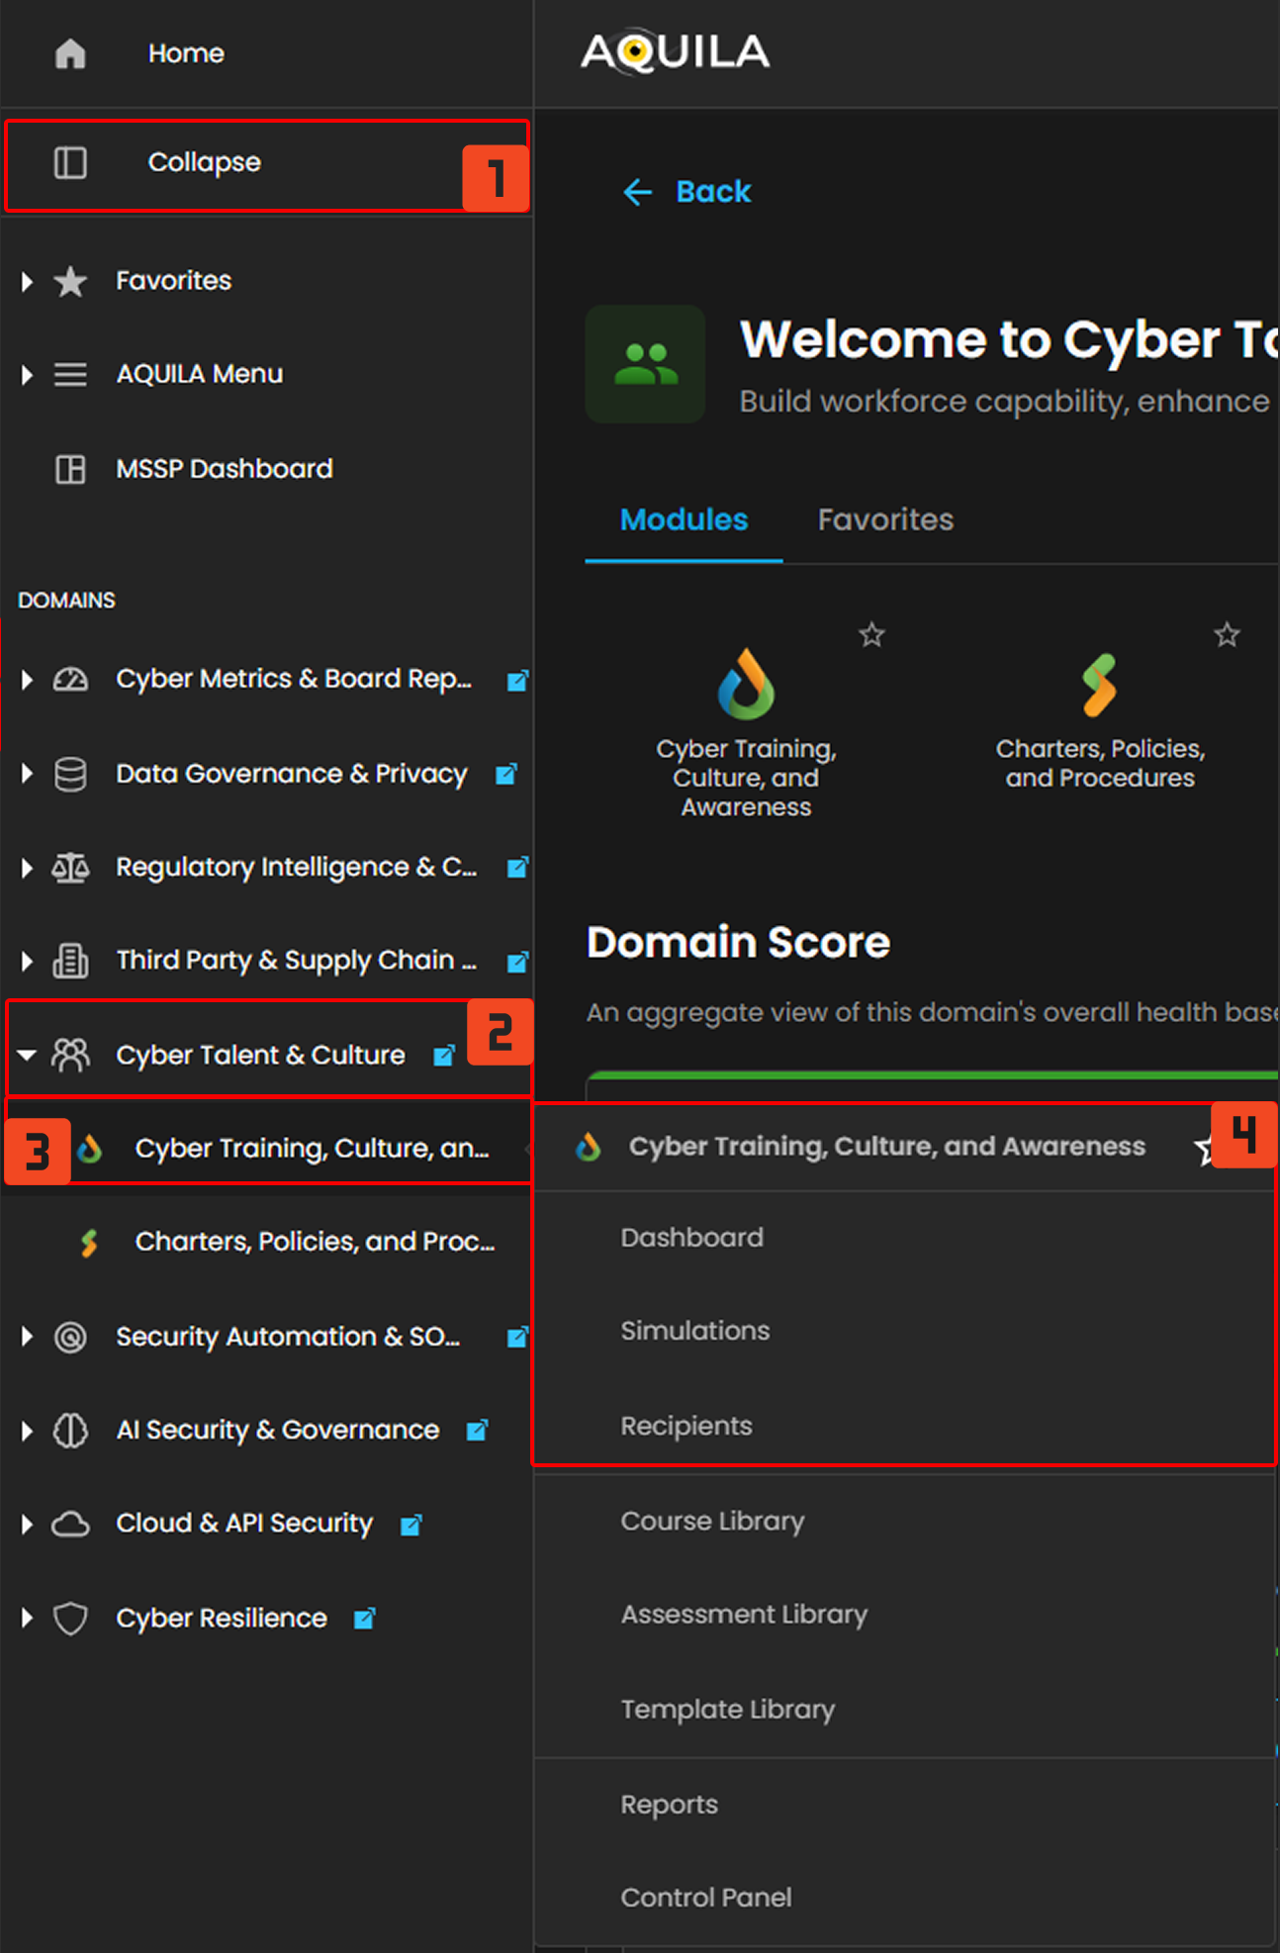Expand the Favorites sidebar section arrow
The image size is (1280, 1953).
(28, 282)
